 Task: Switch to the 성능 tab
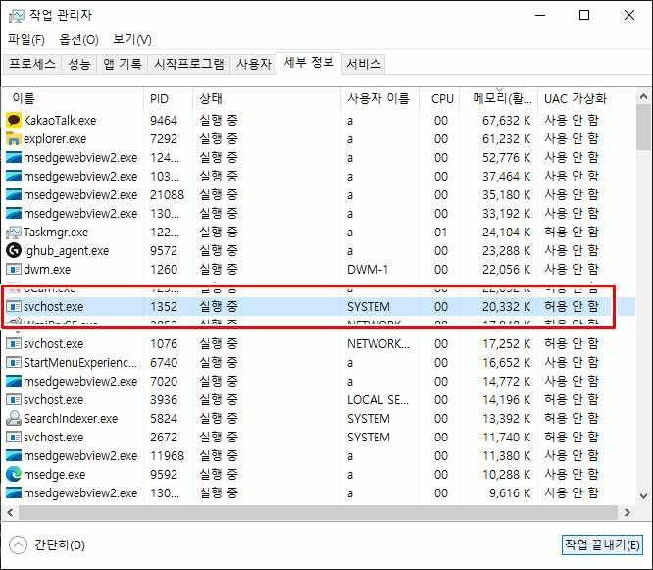79,64
